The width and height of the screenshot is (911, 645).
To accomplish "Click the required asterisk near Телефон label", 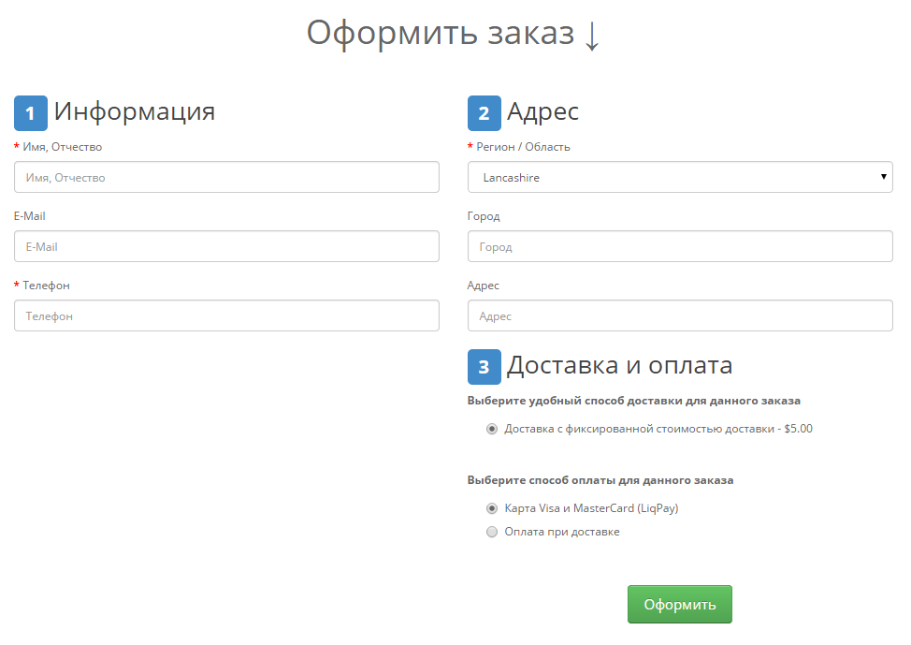I will (x=16, y=285).
